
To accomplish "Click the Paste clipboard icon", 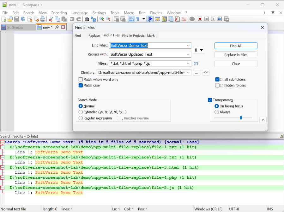I will (x=64, y=19).
